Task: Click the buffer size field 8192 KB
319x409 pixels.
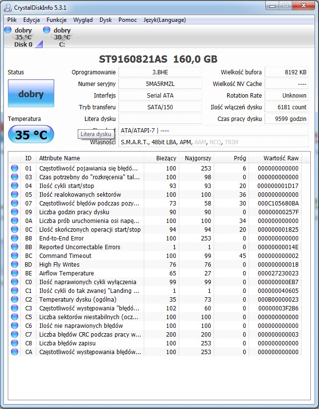Action: coord(286,72)
